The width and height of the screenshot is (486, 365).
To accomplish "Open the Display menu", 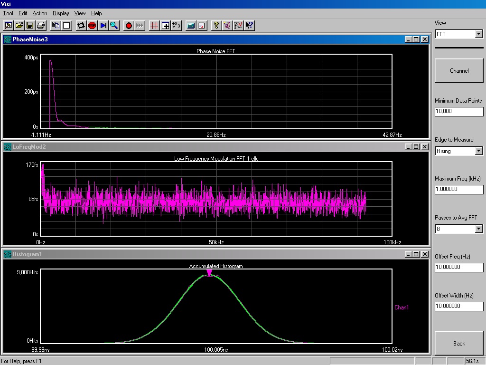I will (x=61, y=13).
